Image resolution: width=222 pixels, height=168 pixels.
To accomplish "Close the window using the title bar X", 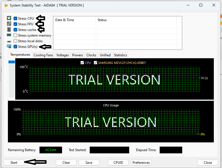I will click(214, 5).
